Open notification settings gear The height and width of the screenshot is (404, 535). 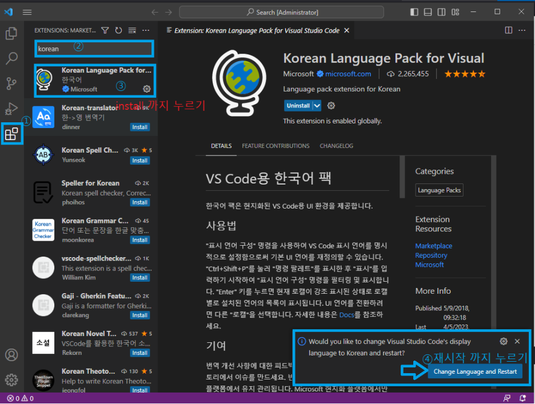(x=504, y=341)
